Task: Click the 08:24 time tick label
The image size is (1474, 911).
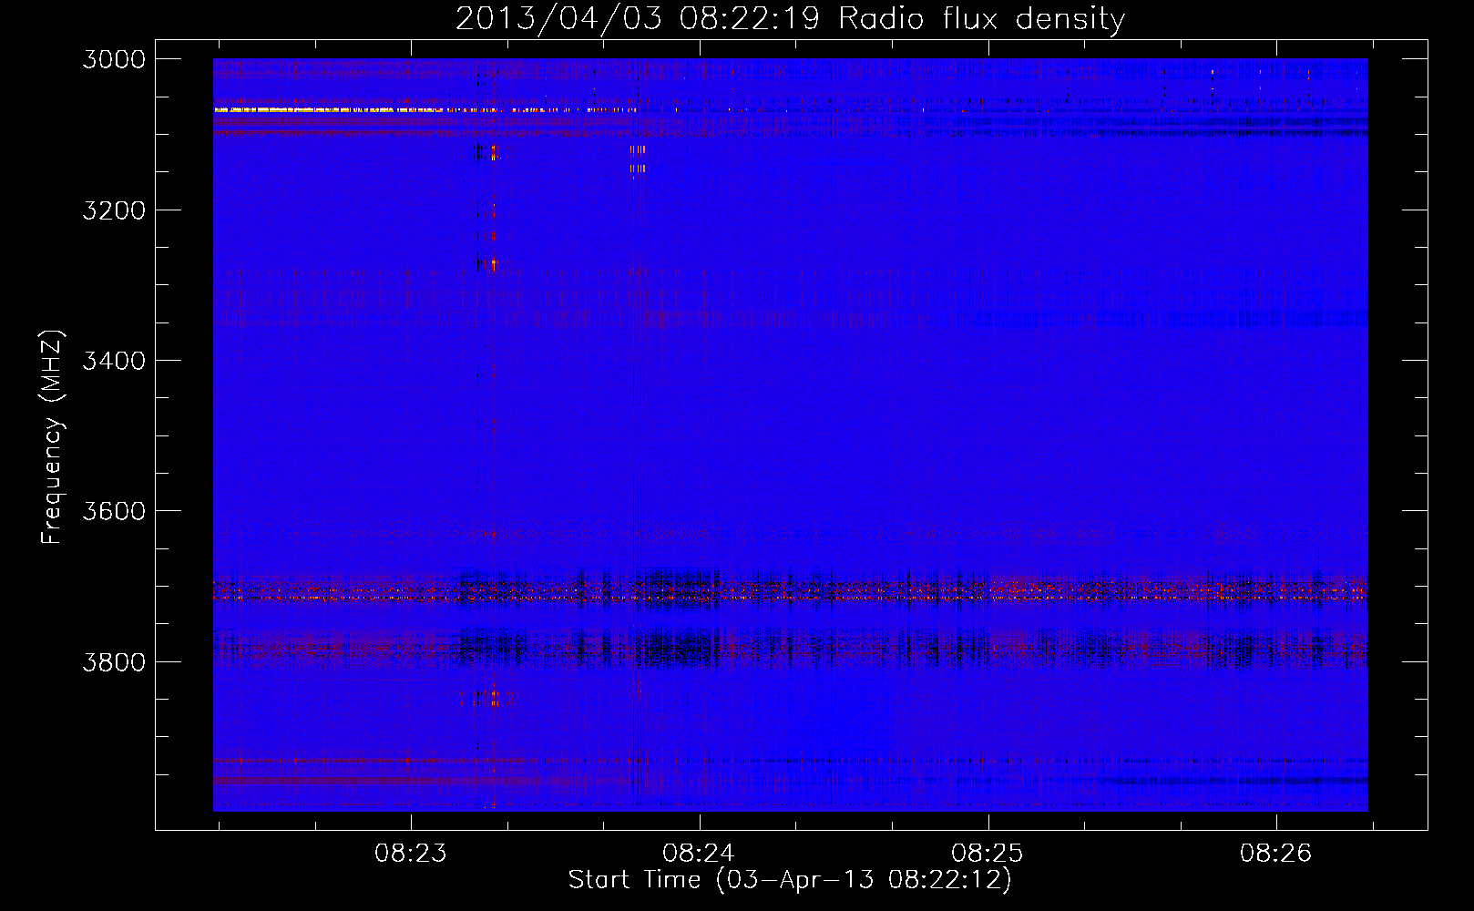Action: [x=700, y=854]
